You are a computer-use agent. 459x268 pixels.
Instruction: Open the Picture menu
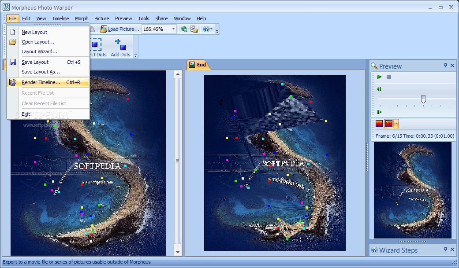coord(101,18)
